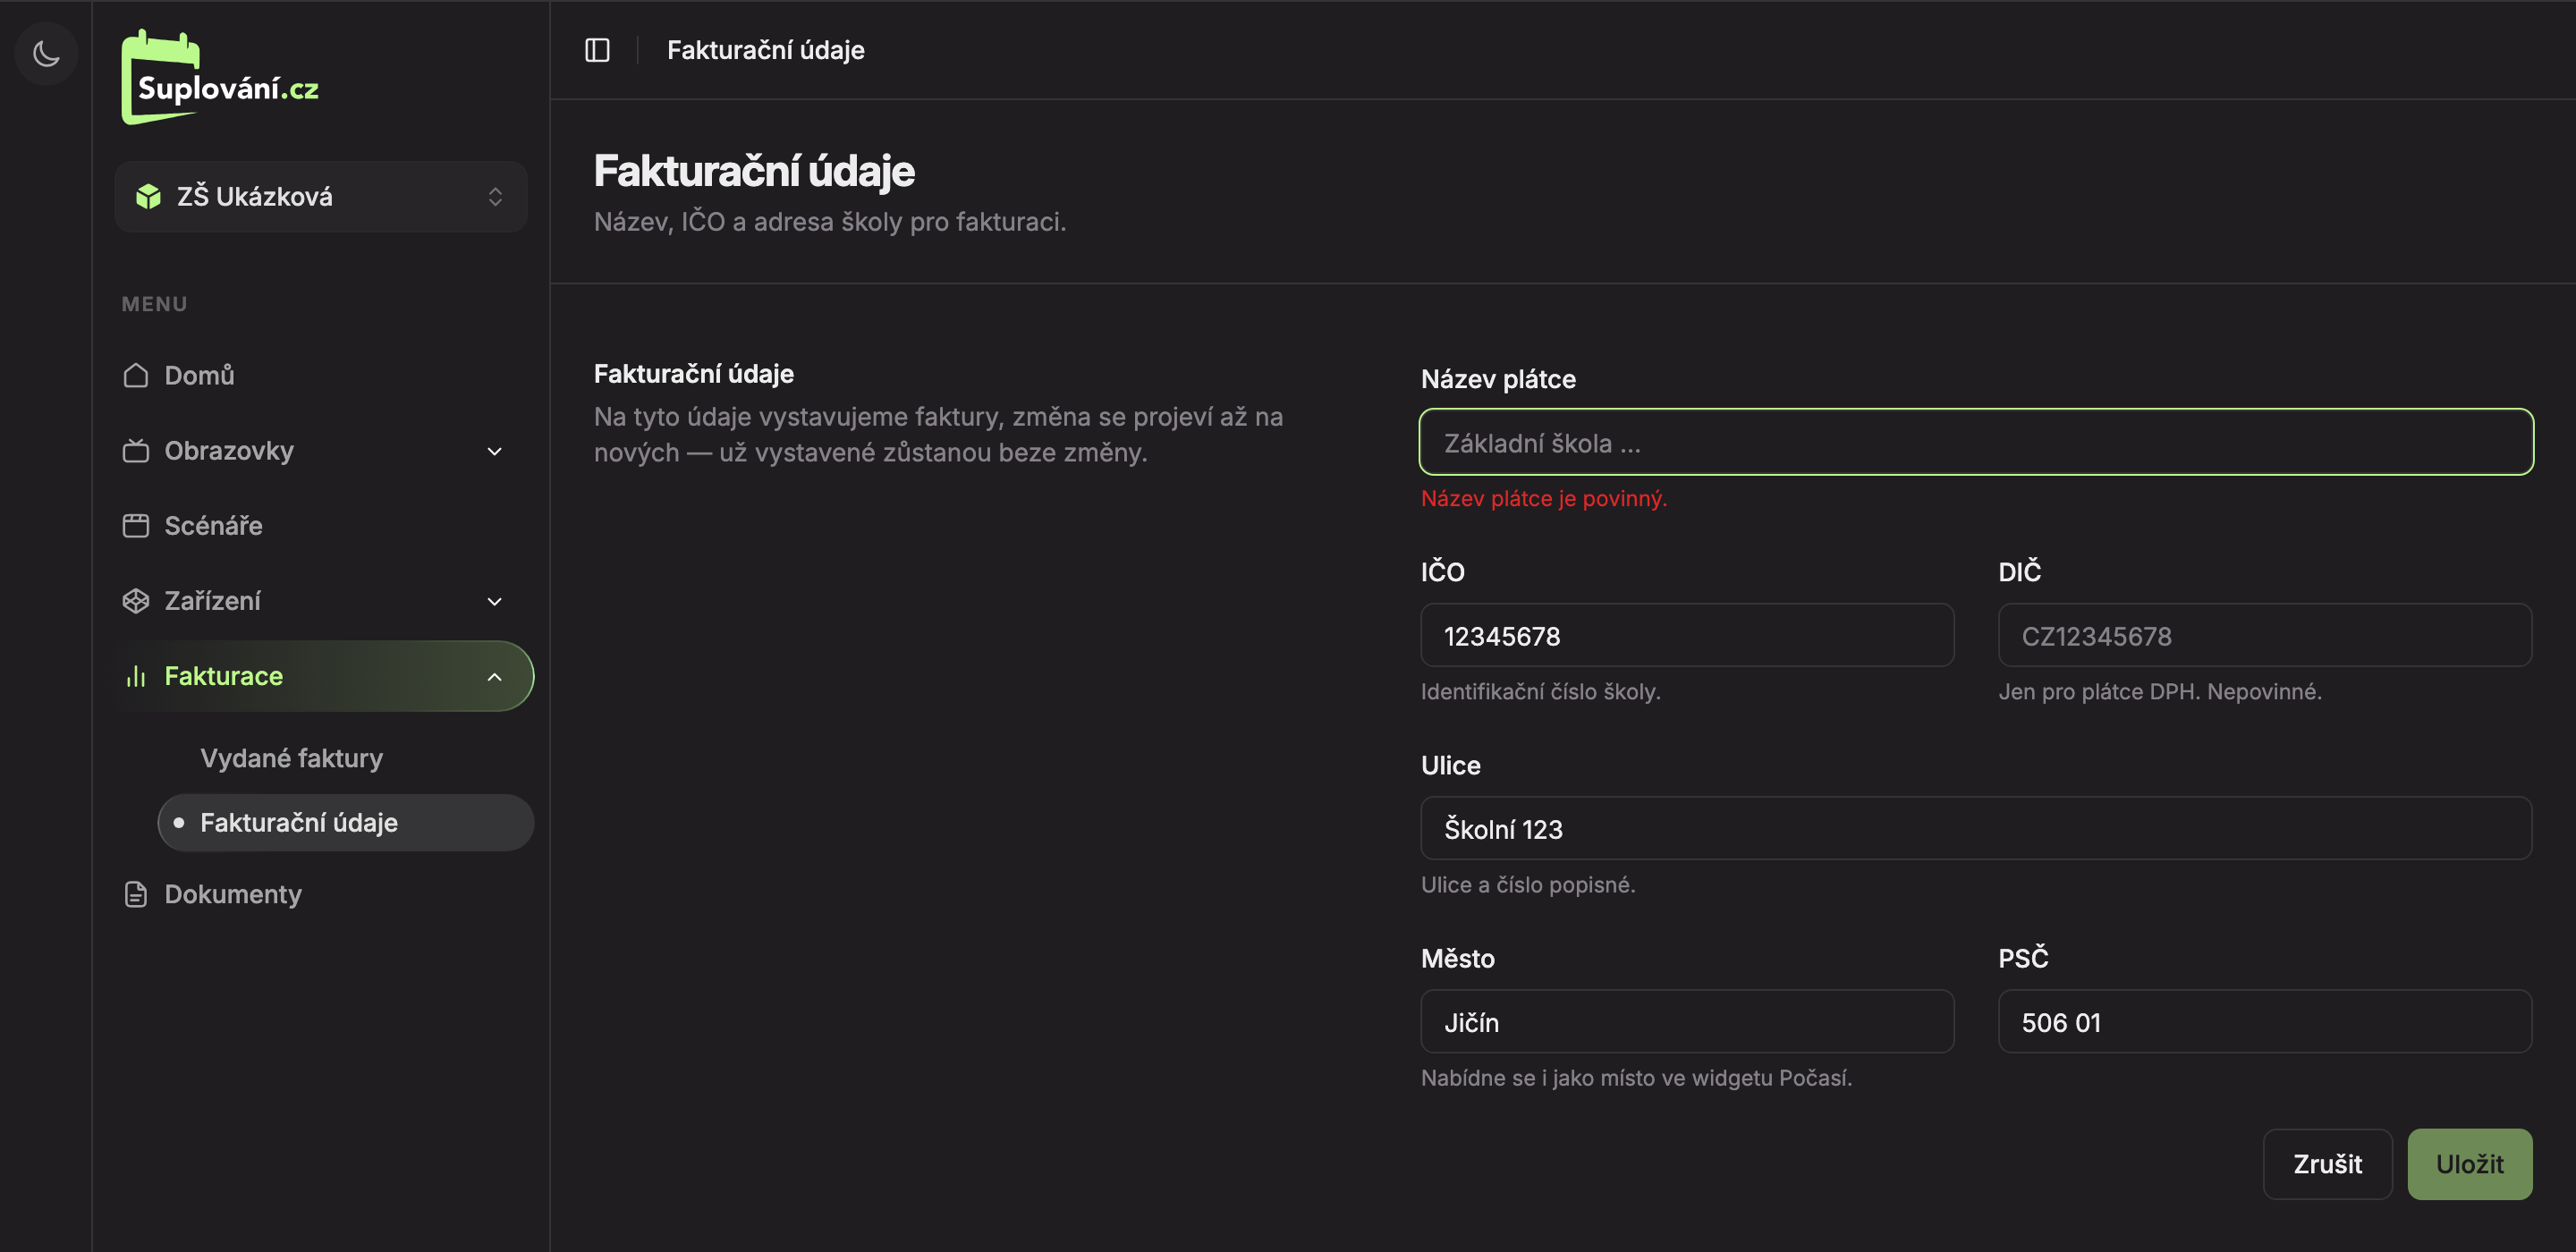
Task: Click the Scénáře calendar icon
Action: pos(136,526)
